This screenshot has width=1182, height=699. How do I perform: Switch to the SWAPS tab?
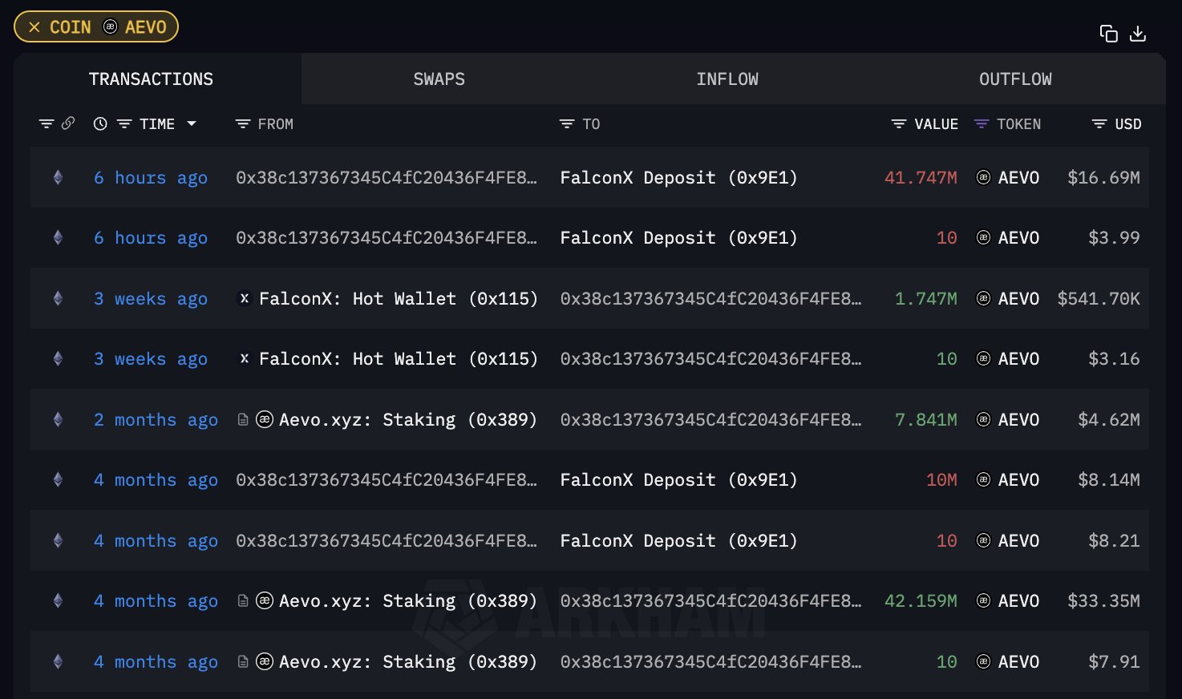pos(439,79)
